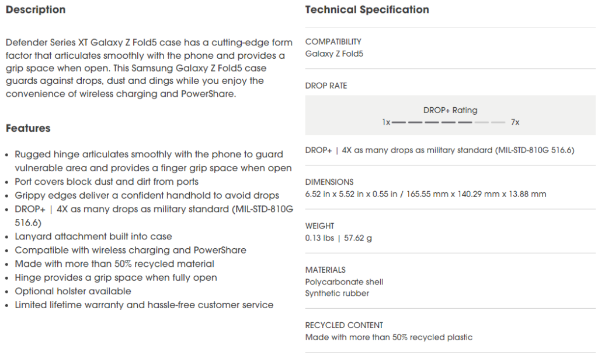Select the DROP RATE spec label

click(326, 86)
